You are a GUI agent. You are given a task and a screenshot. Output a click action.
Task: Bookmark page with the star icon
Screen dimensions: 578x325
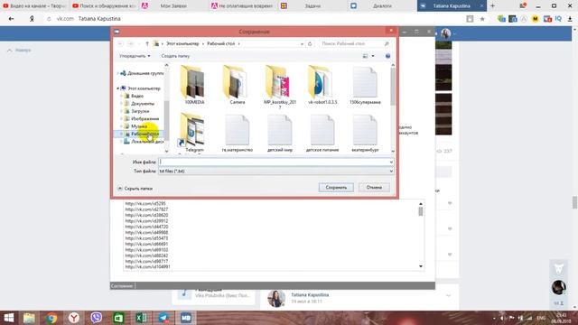click(x=482, y=19)
